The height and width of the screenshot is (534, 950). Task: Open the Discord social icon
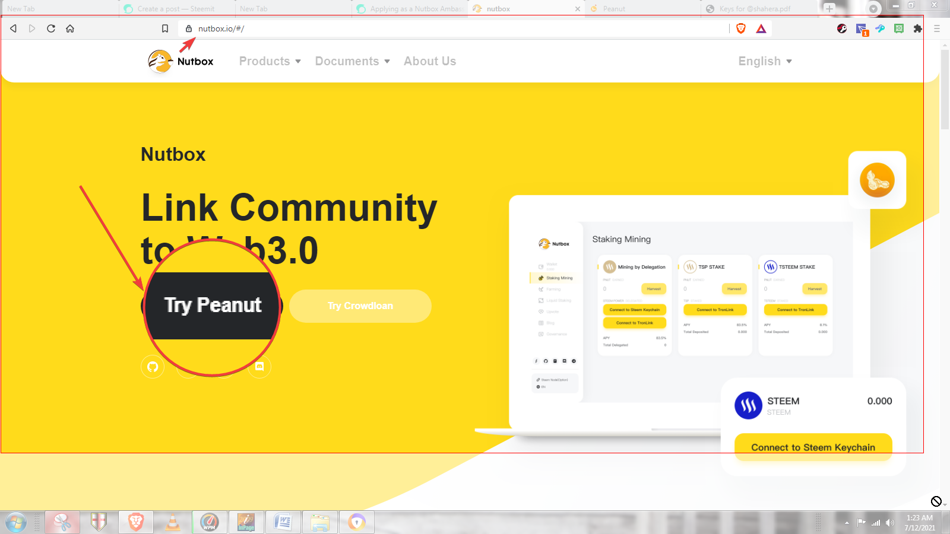pyautogui.click(x=259, y=367)
